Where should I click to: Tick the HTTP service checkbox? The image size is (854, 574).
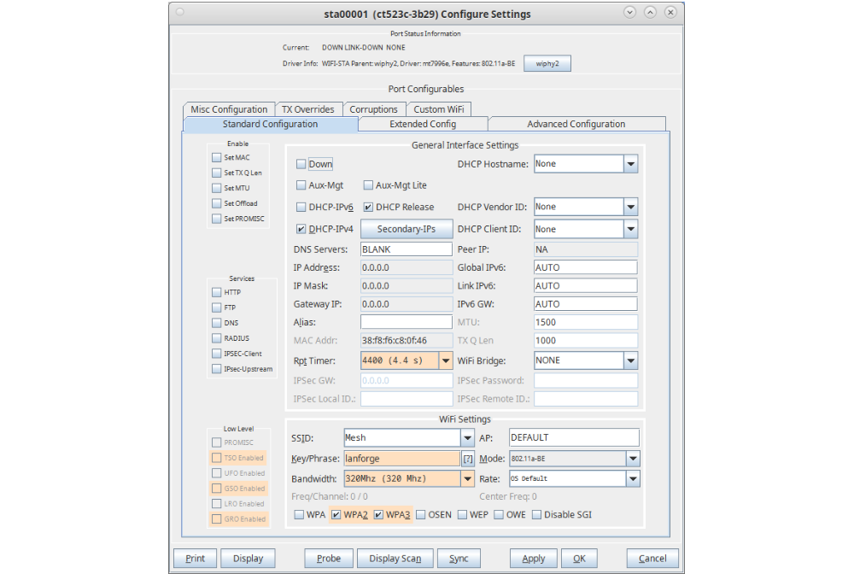pyautogui.click(x=217, y=293)
